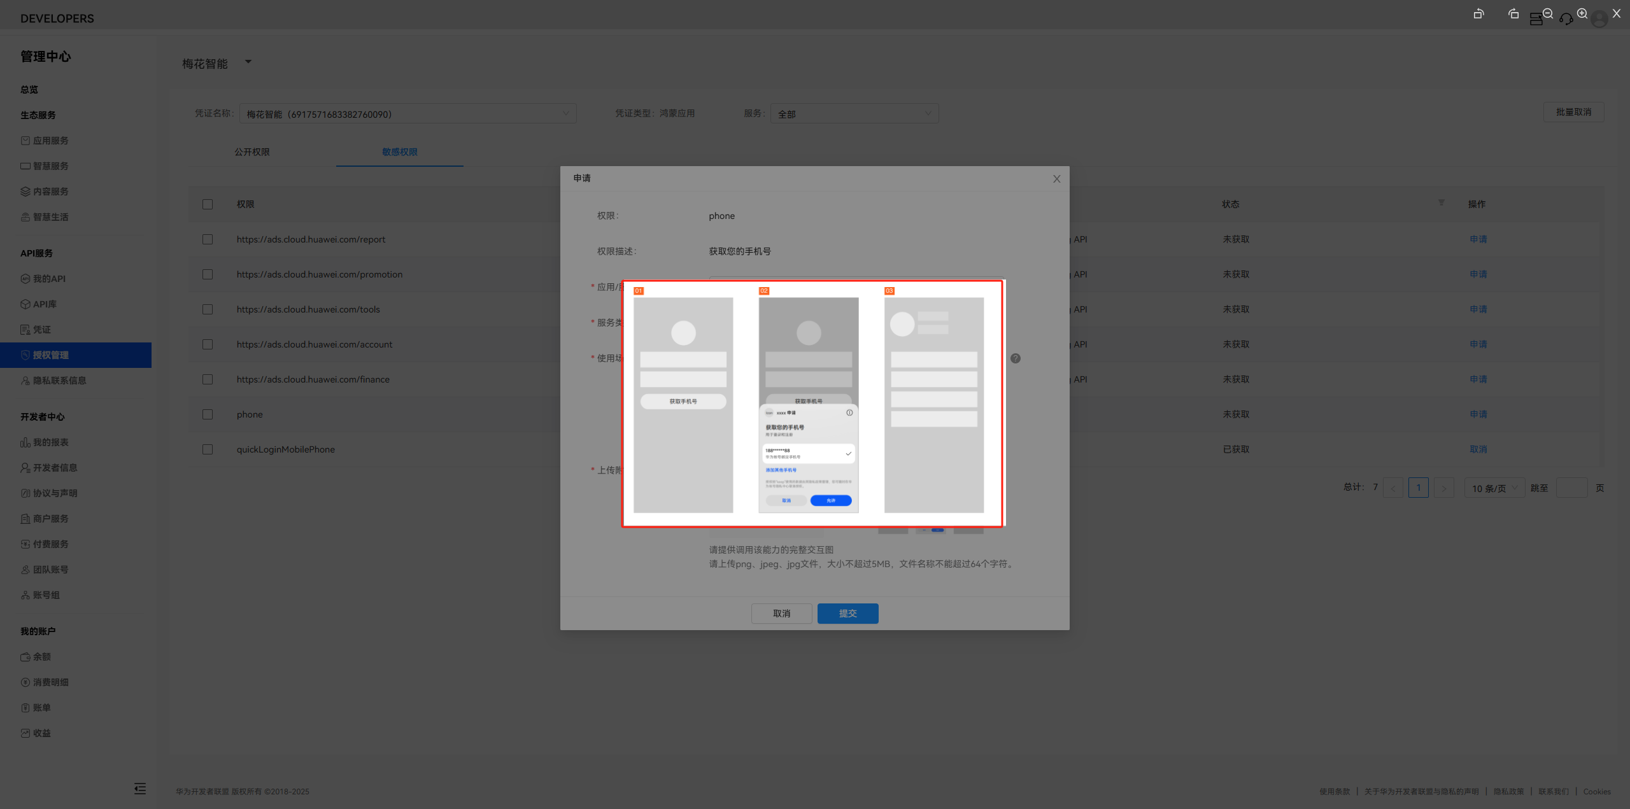Screen dimensions: 1630x809
Task: Open the 隐私政策 footer link
Action: tap(1508, 792)
